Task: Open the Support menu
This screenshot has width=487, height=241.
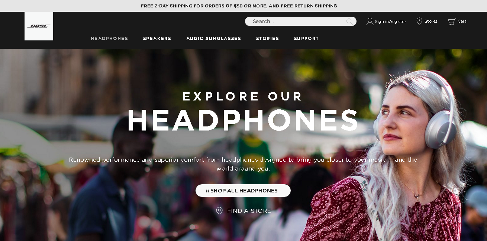Action: click(x=306, y=39)
